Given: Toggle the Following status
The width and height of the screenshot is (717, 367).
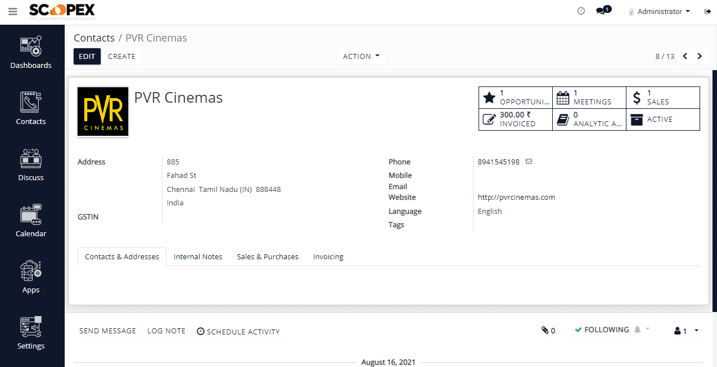Looking at the screenshot, I should coord(602,330).
